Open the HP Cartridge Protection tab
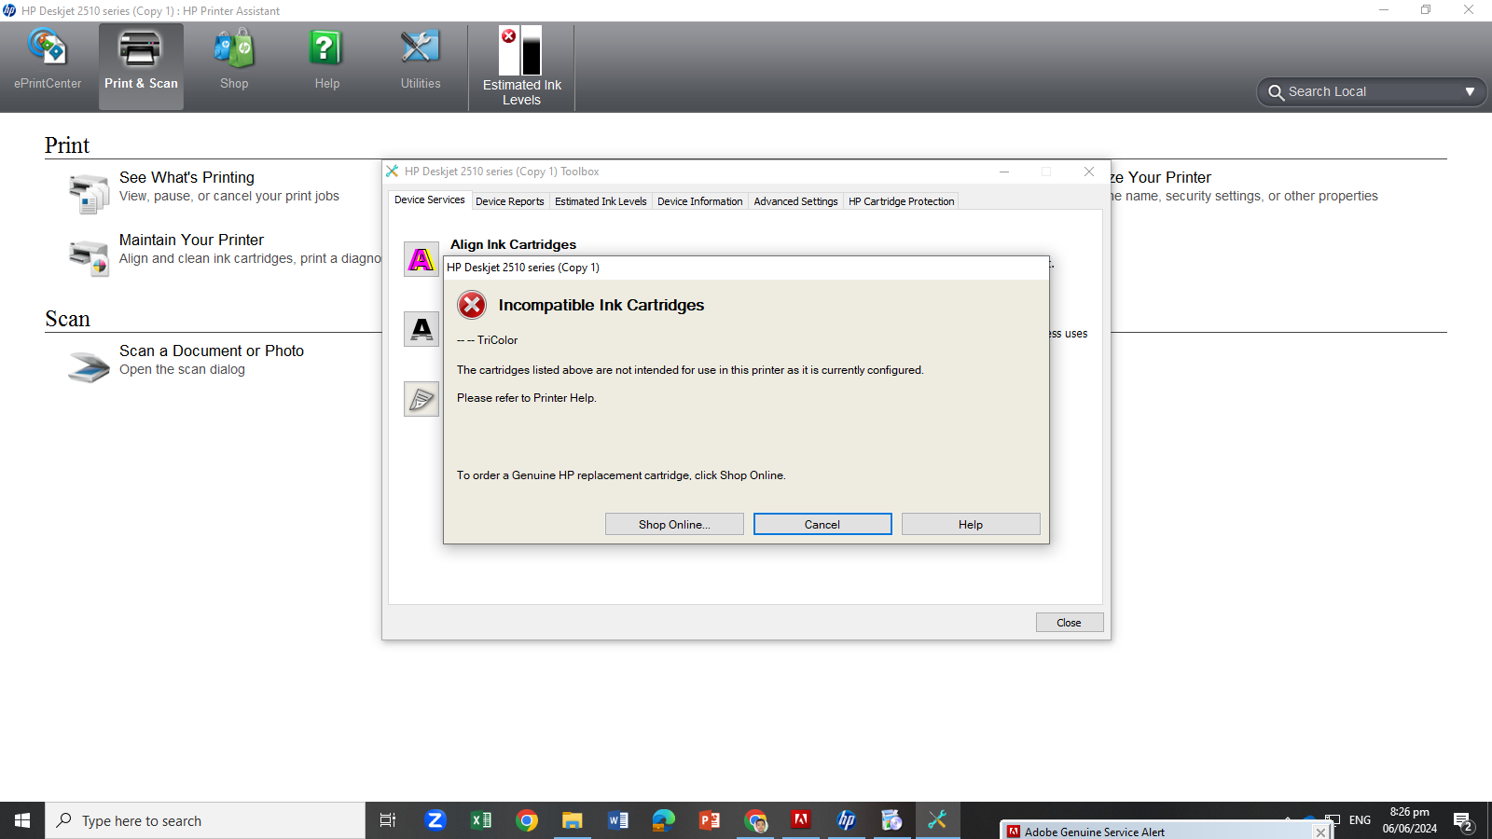The width and height of the screenshot is (1492, 839). pyautogui.click(x=901, y=201)
